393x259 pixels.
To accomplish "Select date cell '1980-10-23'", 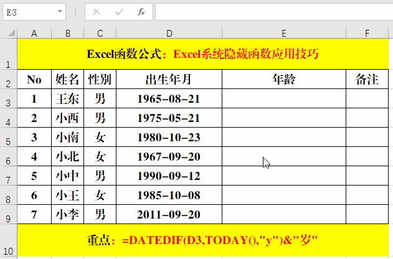I will [x=169, y=137].
